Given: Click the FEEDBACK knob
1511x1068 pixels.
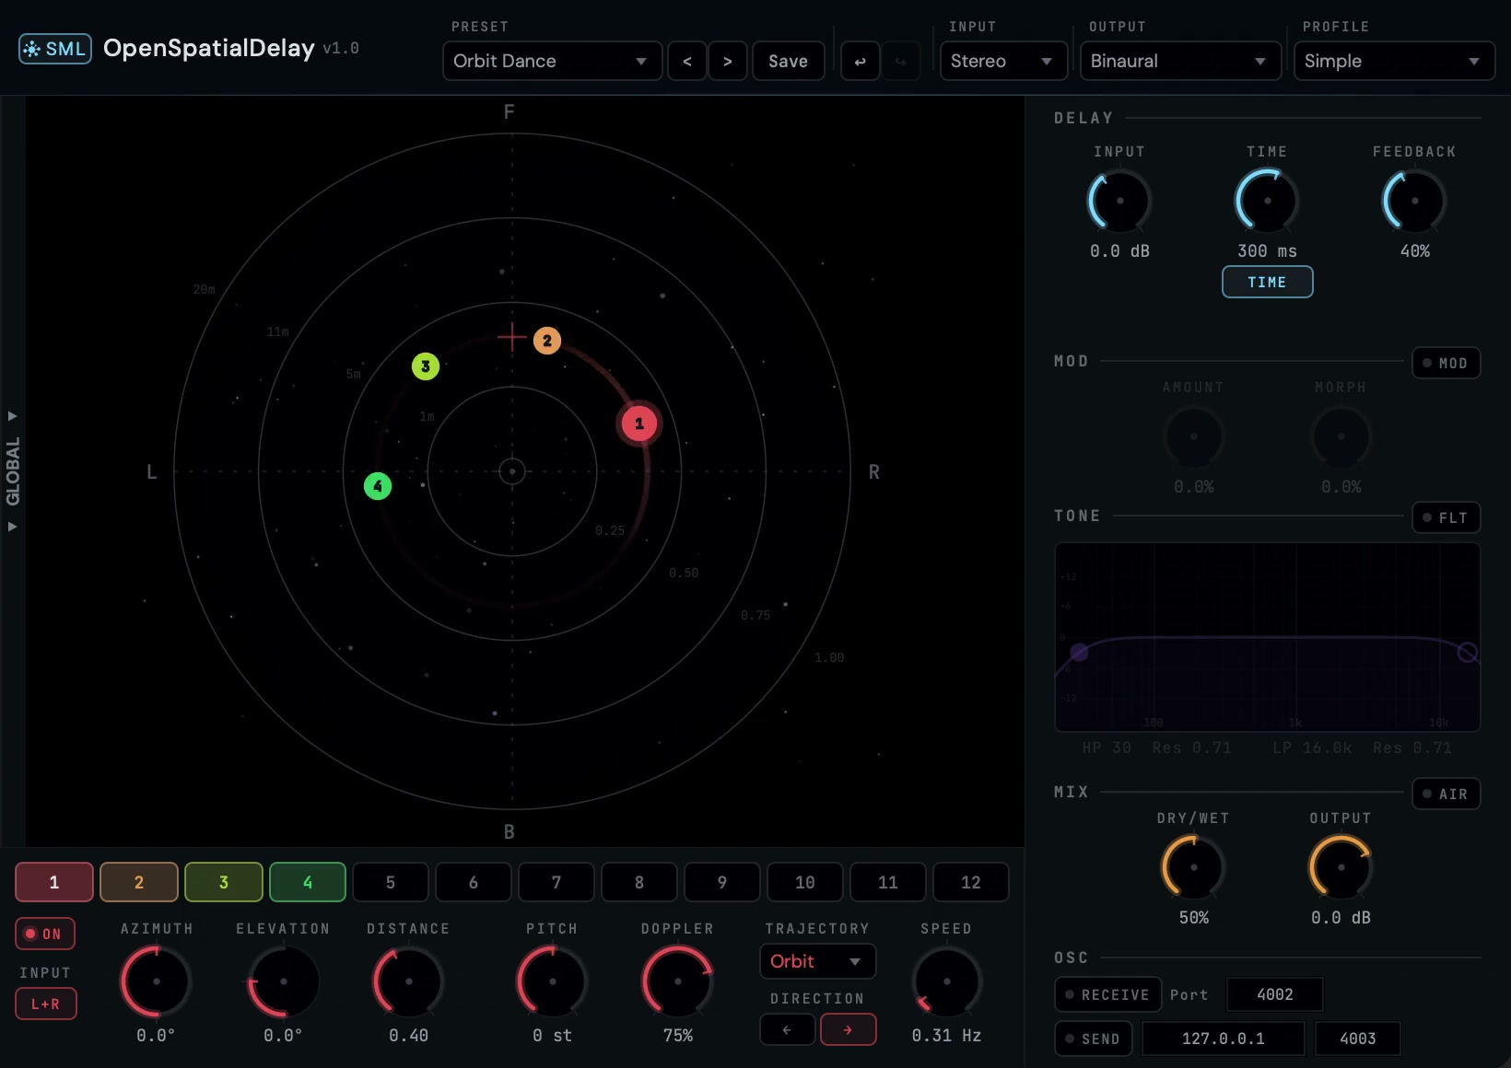Looking at the screenshot, I should point(1415,201).
